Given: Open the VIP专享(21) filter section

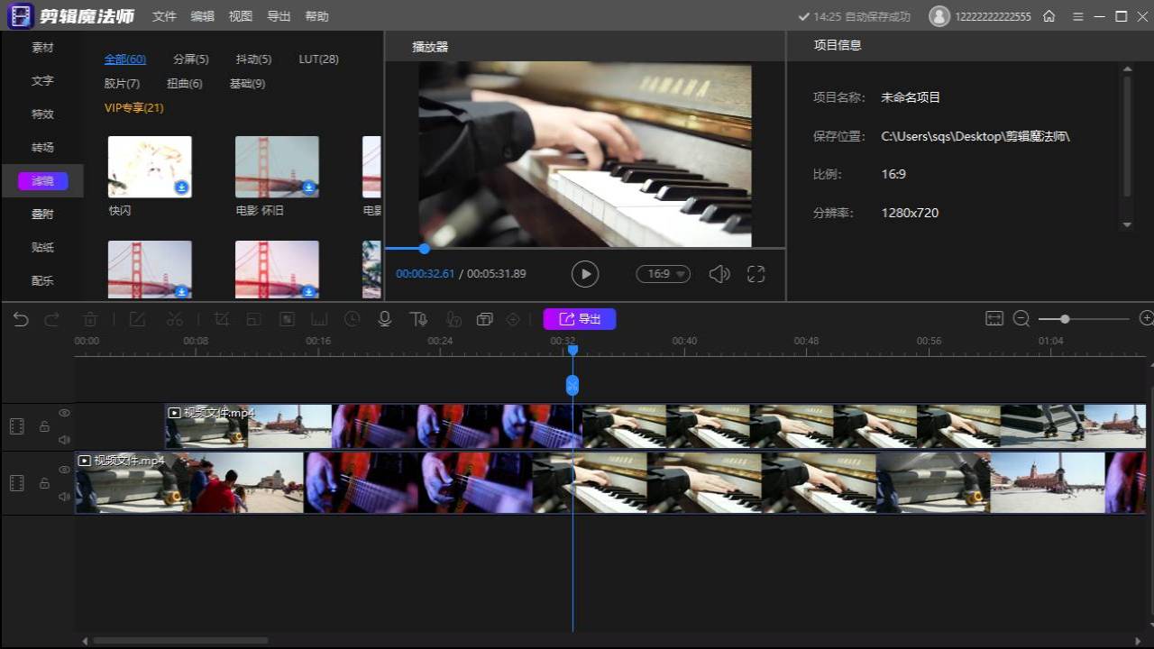Looking at the screenshot, I should (x=133, y=107).
